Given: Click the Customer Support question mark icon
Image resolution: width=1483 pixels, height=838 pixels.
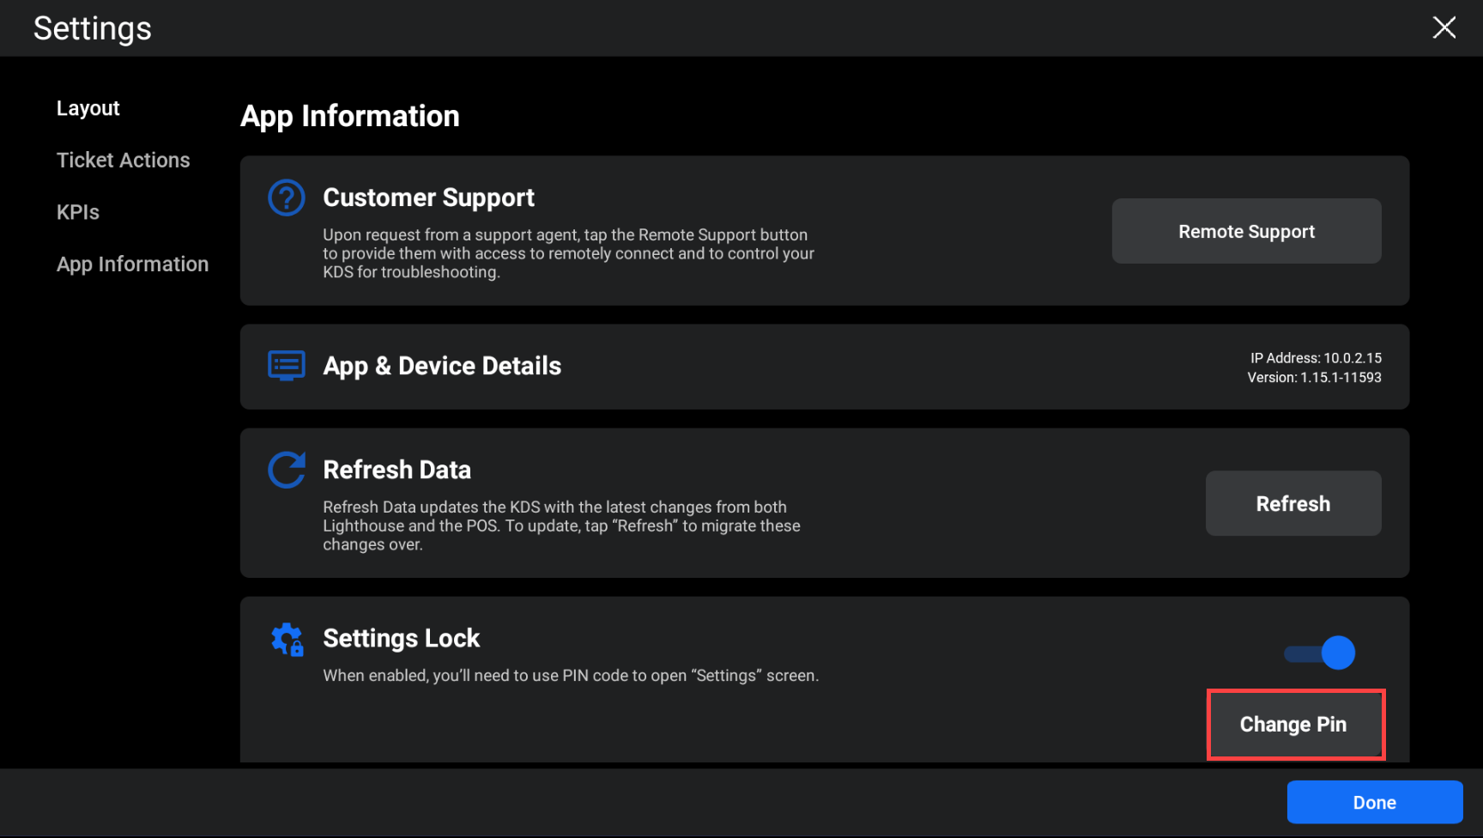Looking at the screenshot, I should 286,197.
